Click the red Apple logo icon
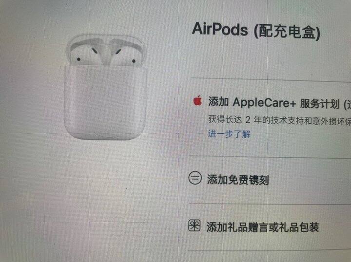351x262 pixels. click(197, 101)
